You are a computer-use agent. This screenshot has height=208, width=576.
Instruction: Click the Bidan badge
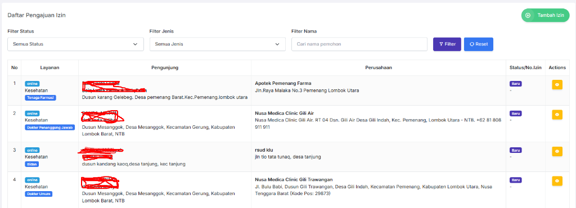pyautogui.click(x=32, y=164)
